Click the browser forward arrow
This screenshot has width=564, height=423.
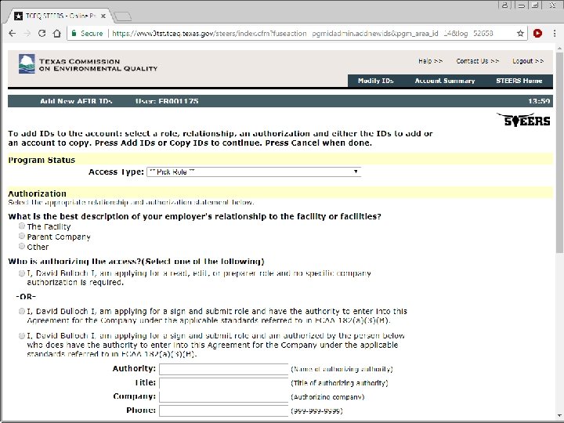pos(27,34)
